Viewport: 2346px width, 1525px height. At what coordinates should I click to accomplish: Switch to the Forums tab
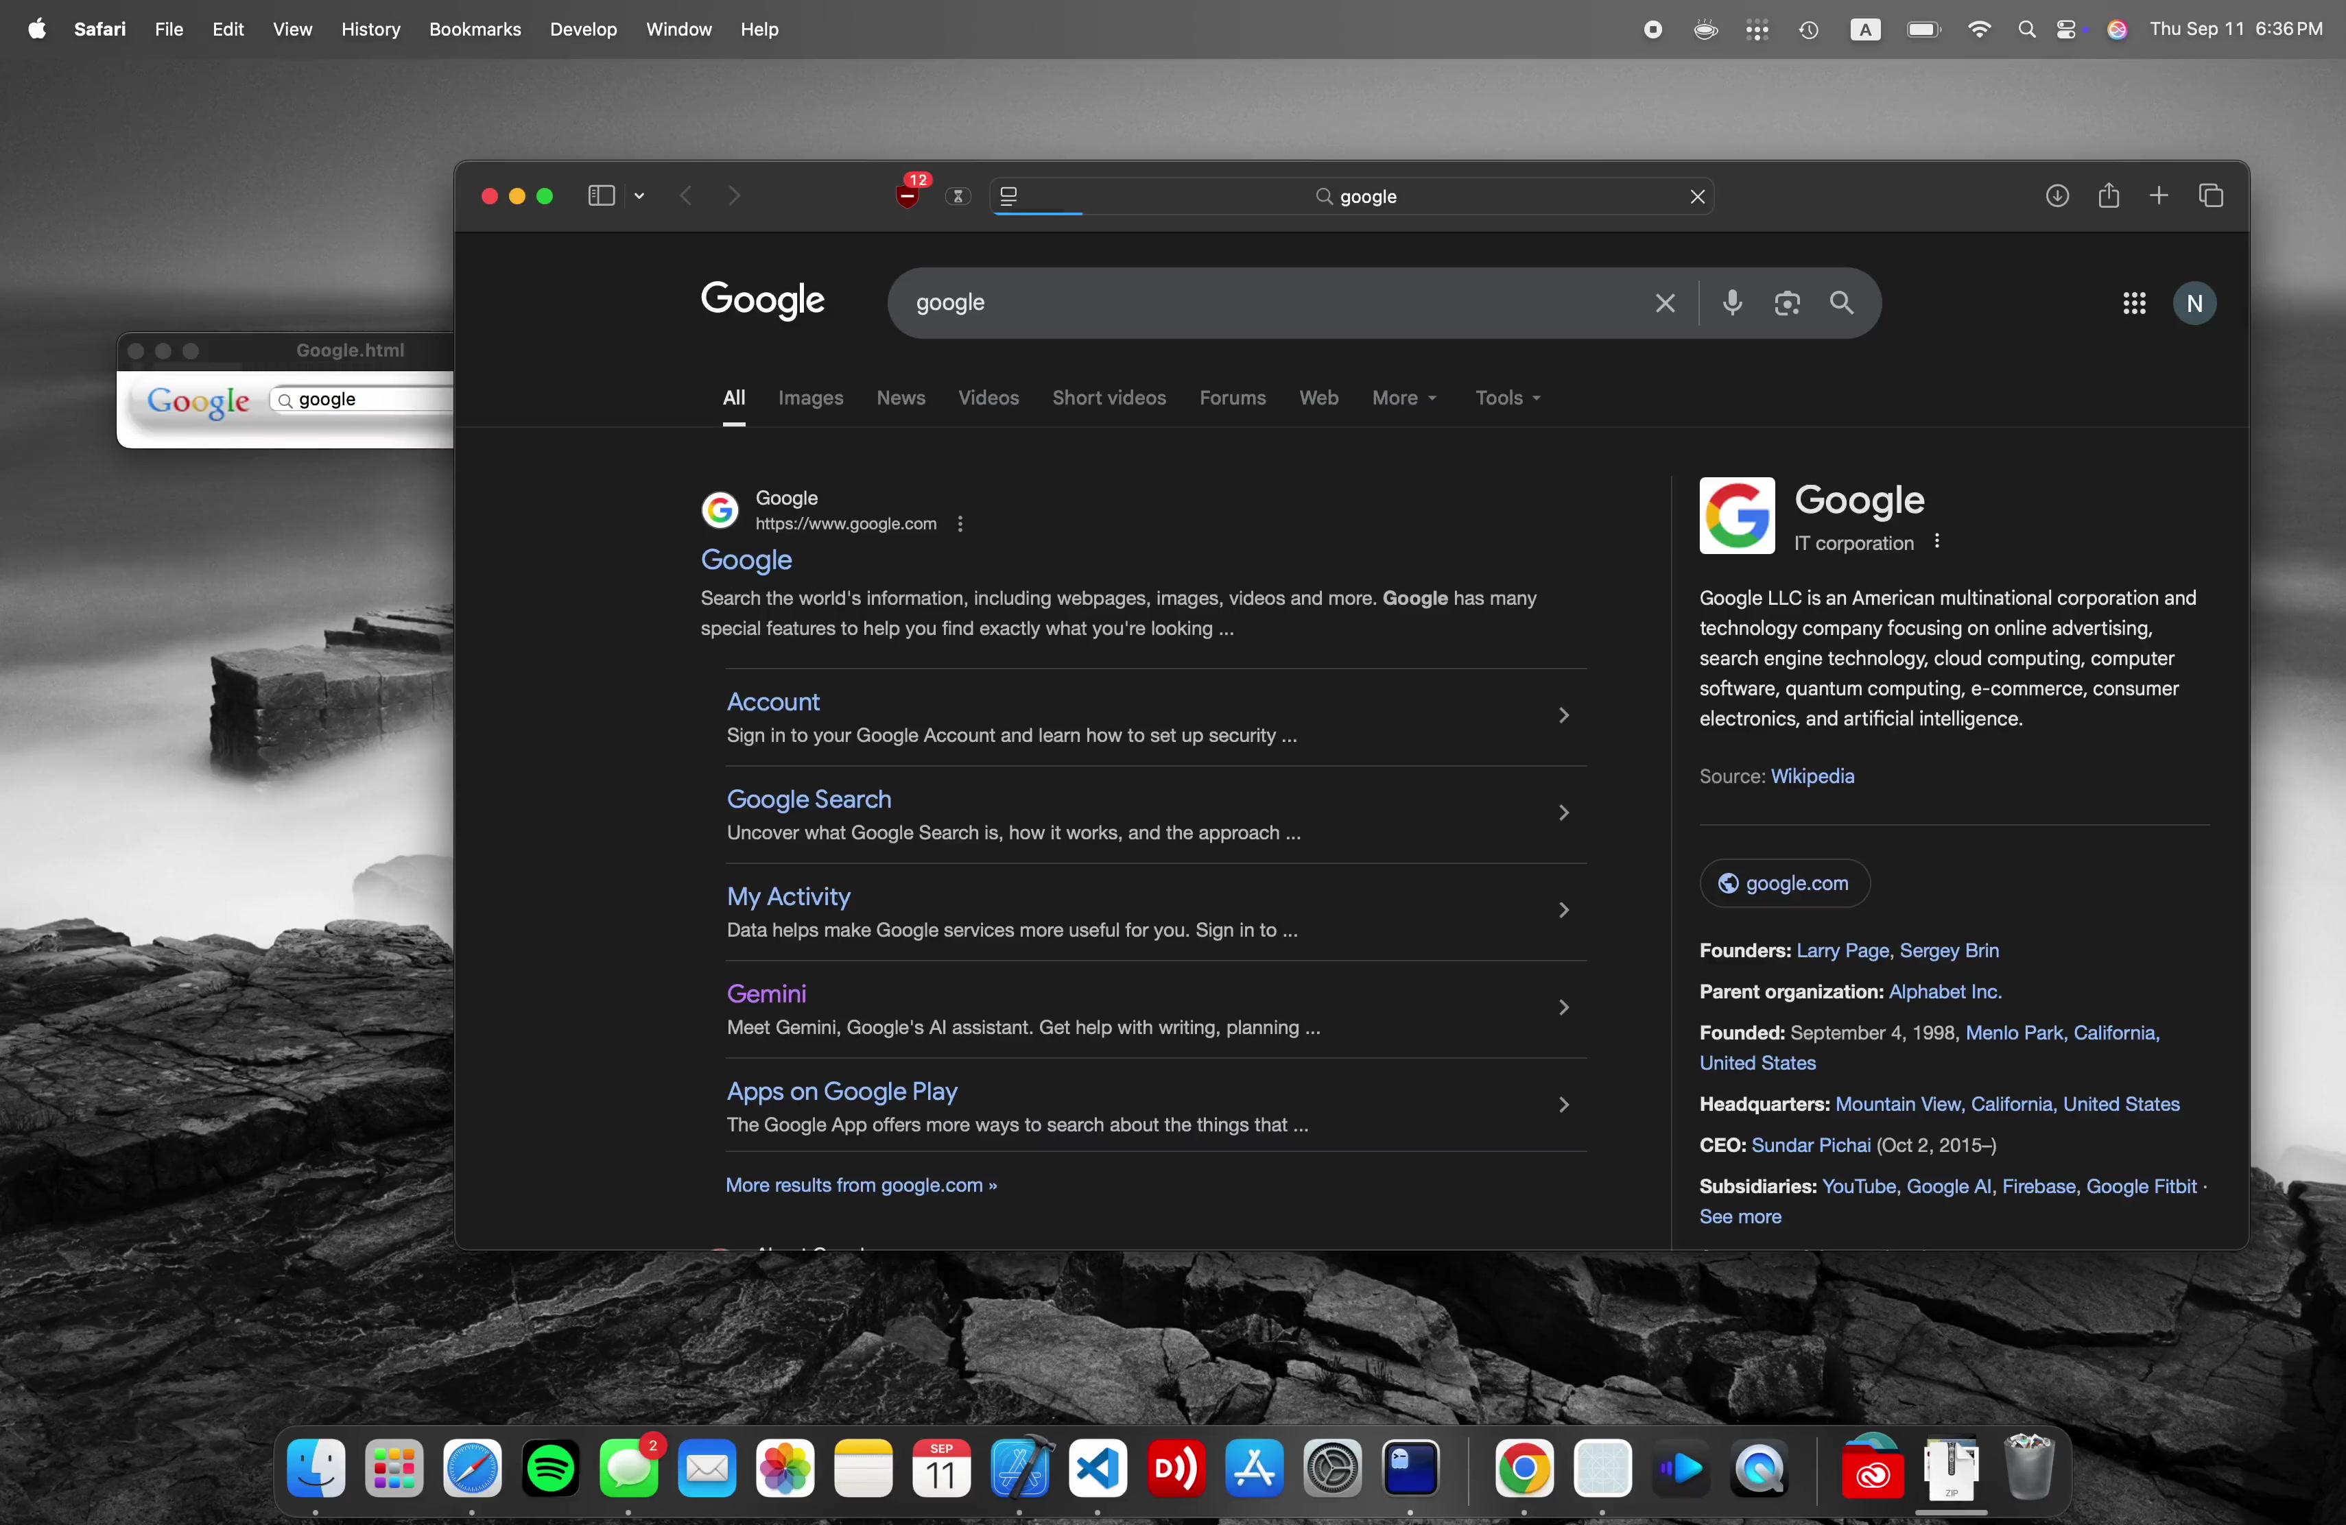(1232, 398)
